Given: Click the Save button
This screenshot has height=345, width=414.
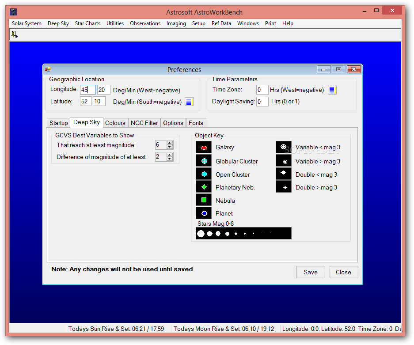Looking at the screenshot, I should click(x=311, y=272).
